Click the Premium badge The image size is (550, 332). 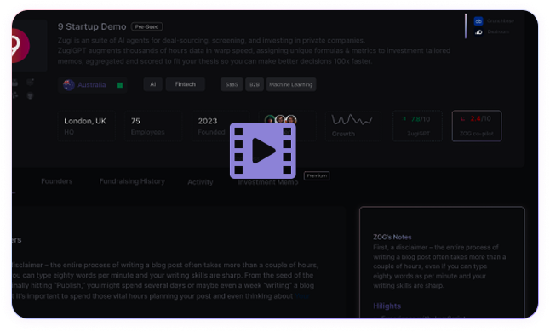coord(317,175)
